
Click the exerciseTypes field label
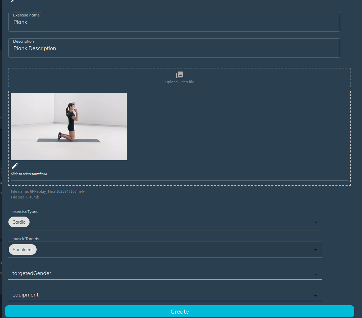[x=26, y=212]
